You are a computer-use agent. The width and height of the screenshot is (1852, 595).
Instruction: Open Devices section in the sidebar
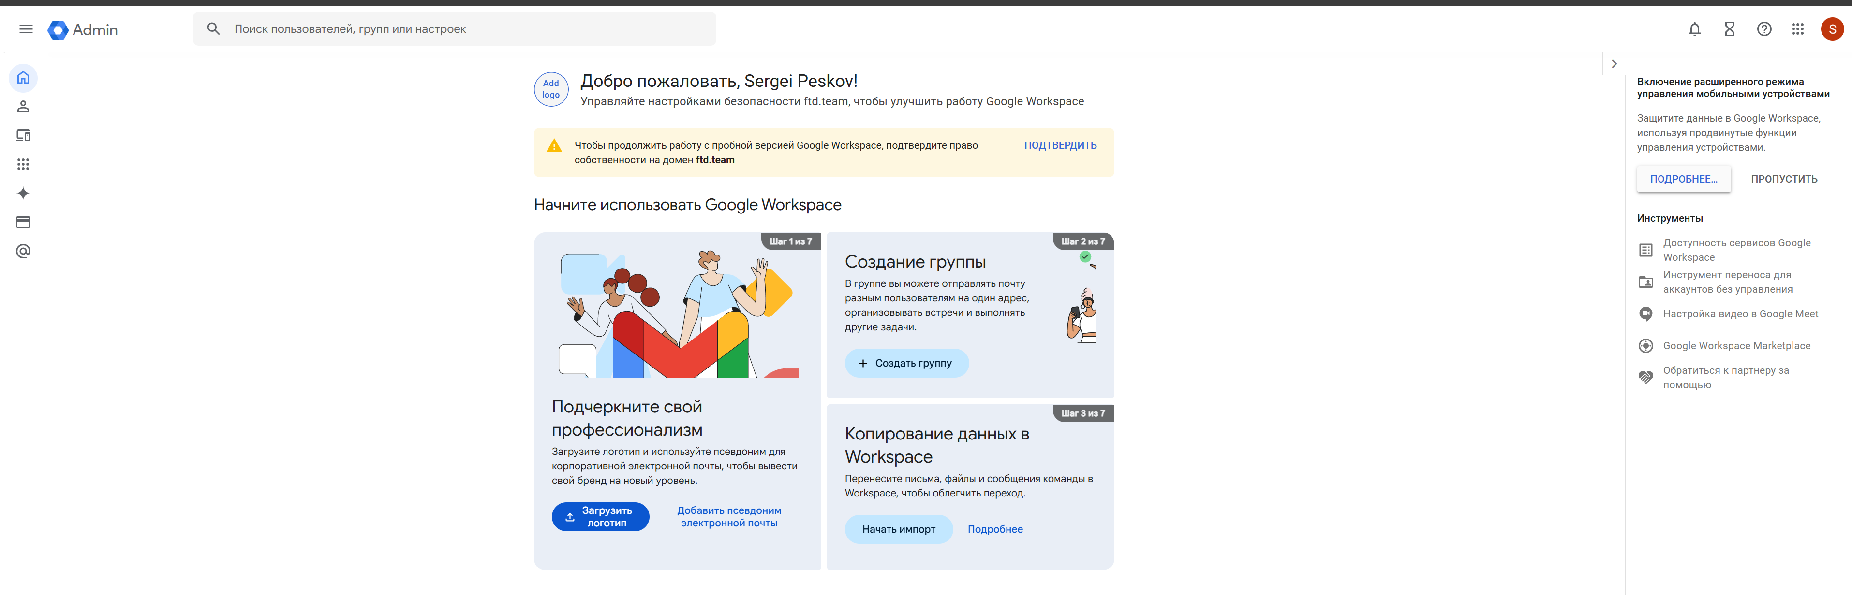tap(23, 136)
